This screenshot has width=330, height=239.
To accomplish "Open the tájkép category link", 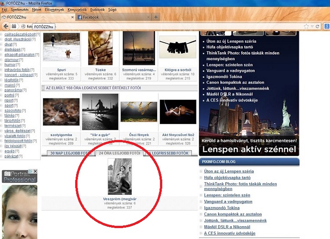I will (x=10, y=115).
